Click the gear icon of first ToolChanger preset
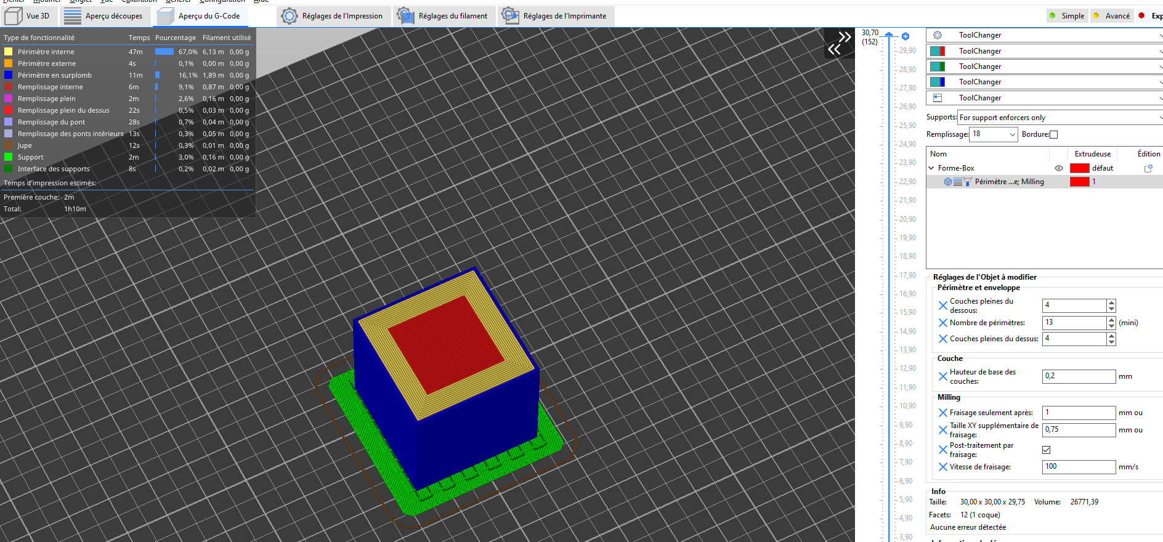Screen dimensions: 1163x542 (938, 35)
